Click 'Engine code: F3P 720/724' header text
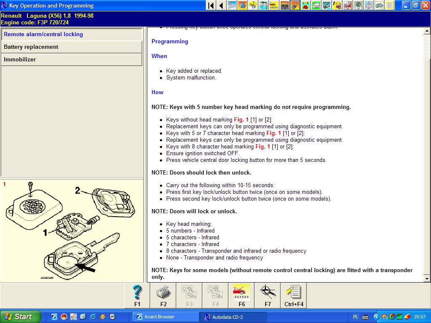 point(35,23)
